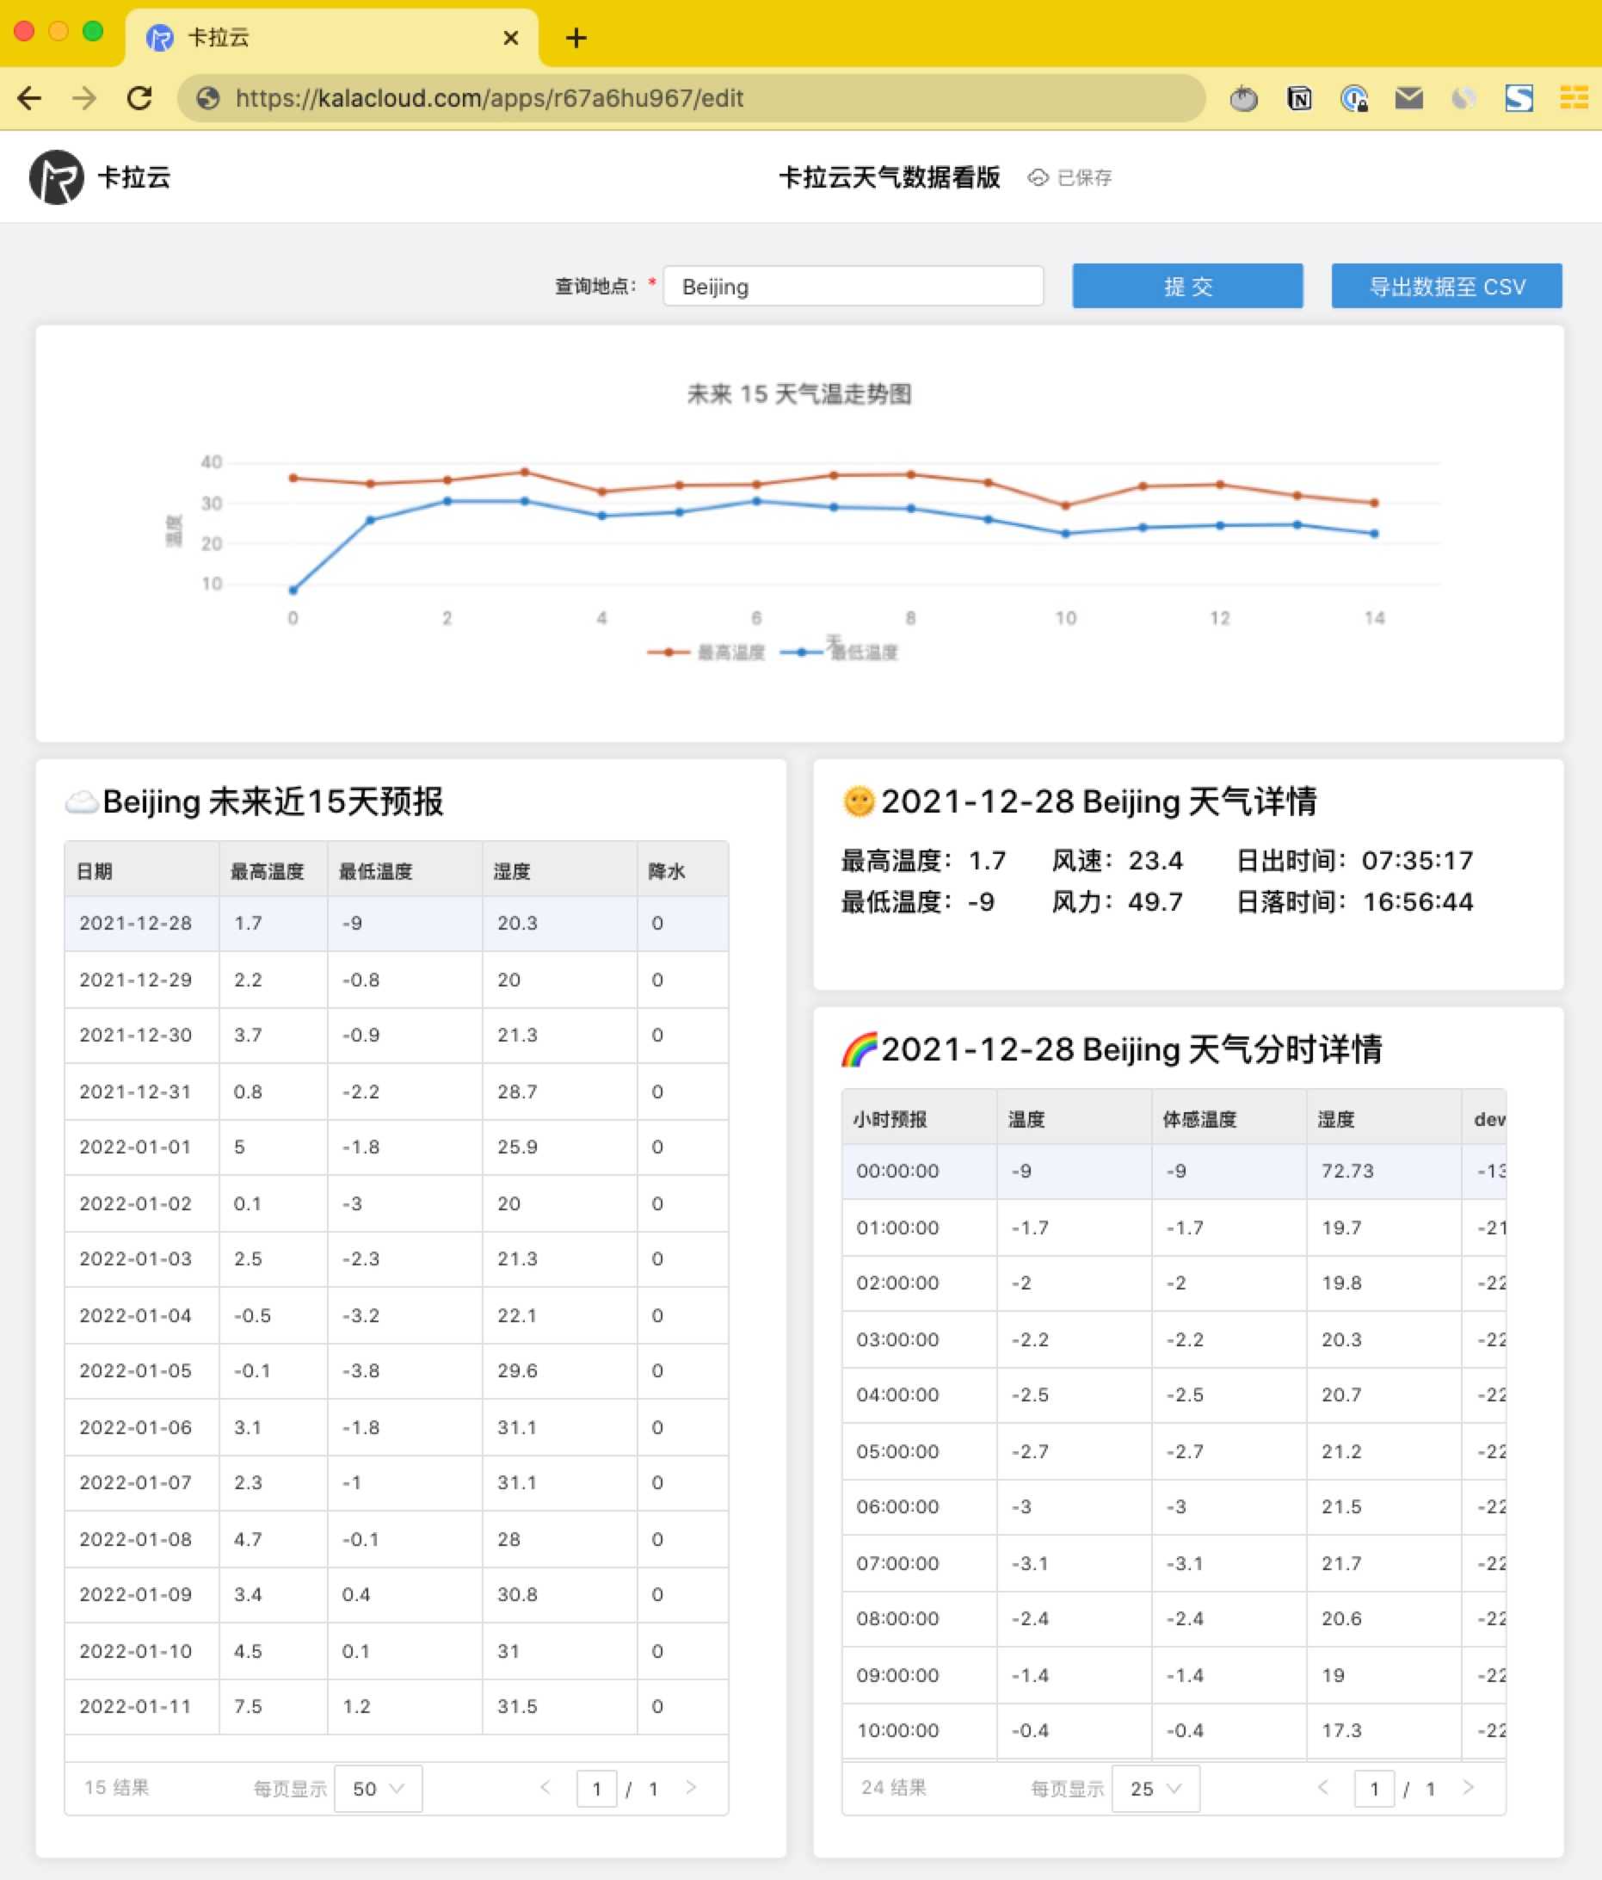The width and height of the screenshot is (1602, 1880).
Task: Open the tomato timer extension icon
Action: (x=1244, y=98)
